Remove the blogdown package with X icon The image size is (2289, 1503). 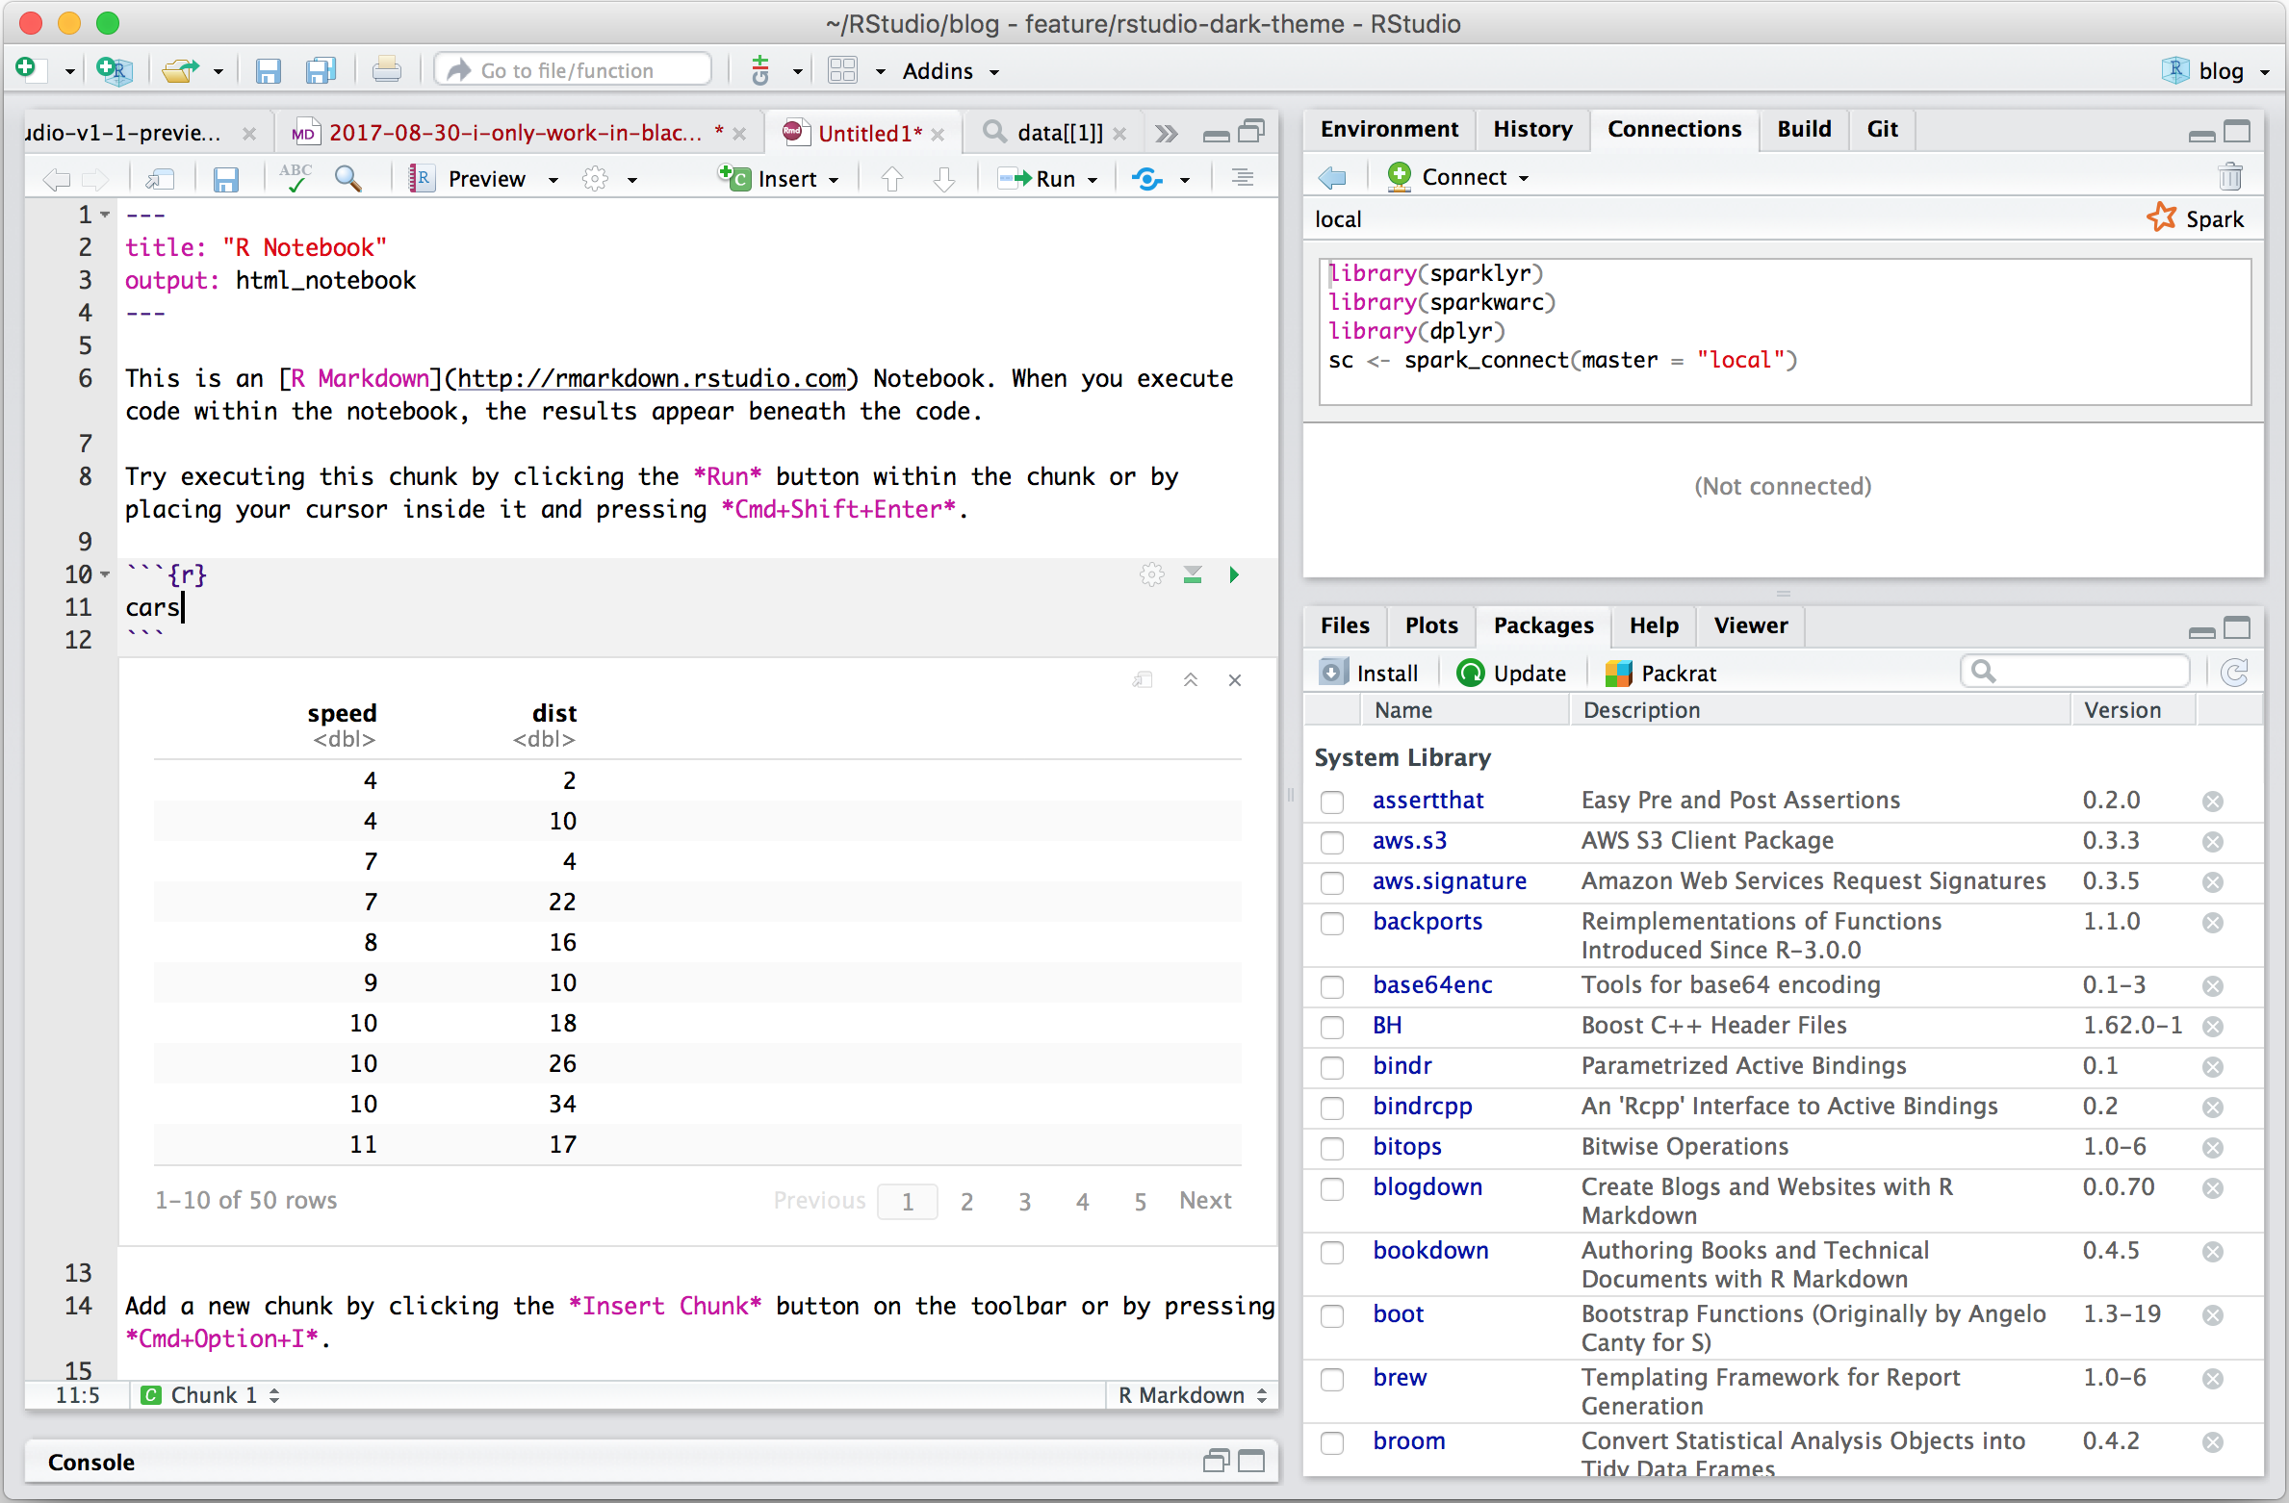coord(2213,1188)
